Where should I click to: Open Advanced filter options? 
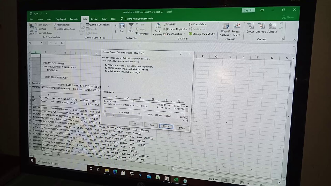point(142,34)
